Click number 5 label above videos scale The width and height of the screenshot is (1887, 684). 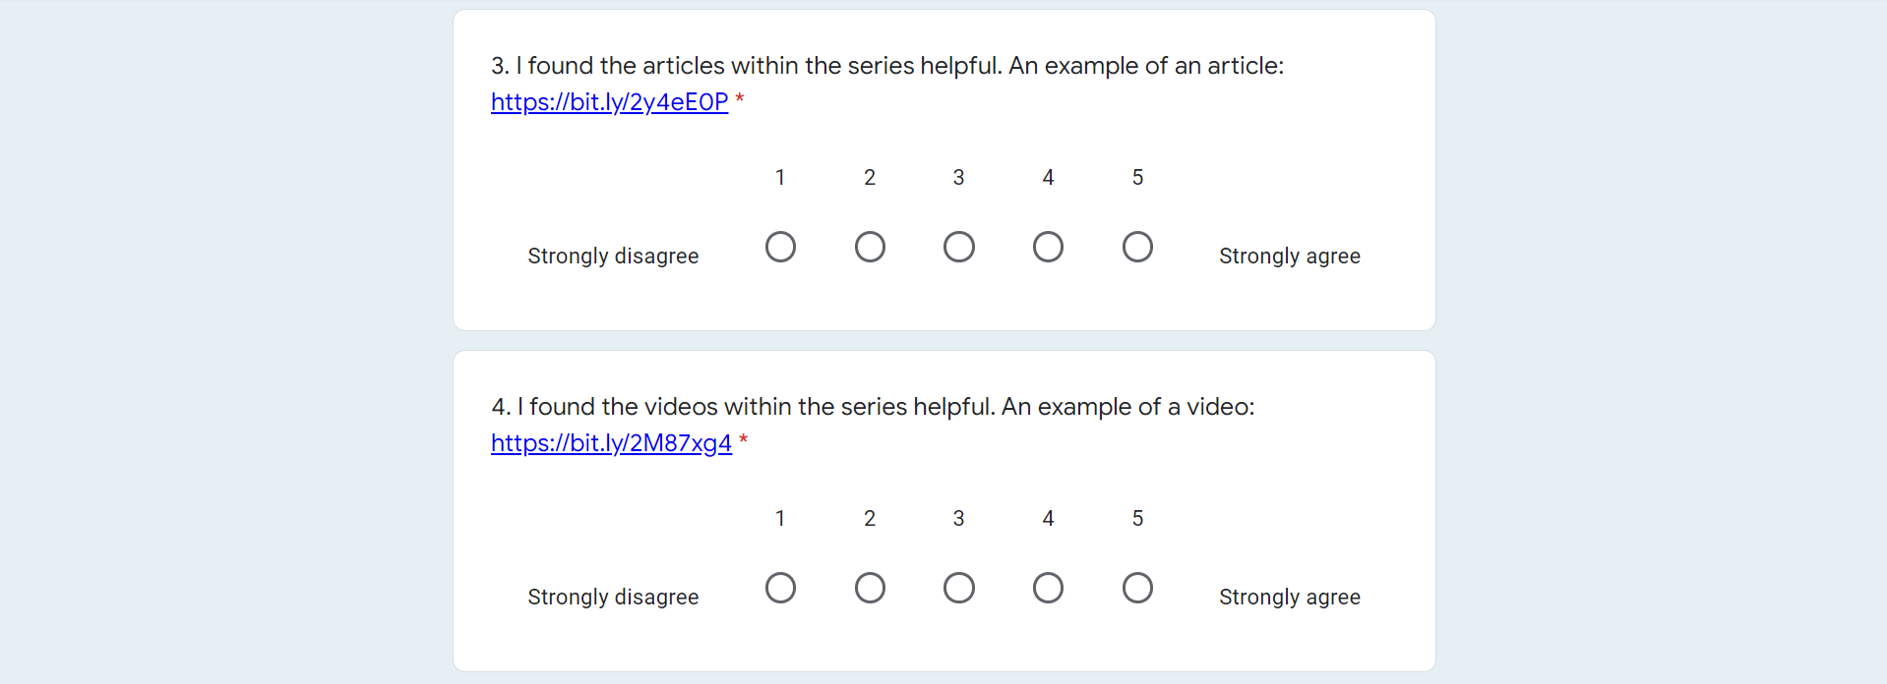1137,518
